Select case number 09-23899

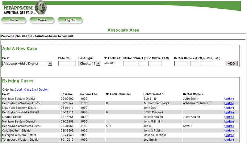pos(67,121)
